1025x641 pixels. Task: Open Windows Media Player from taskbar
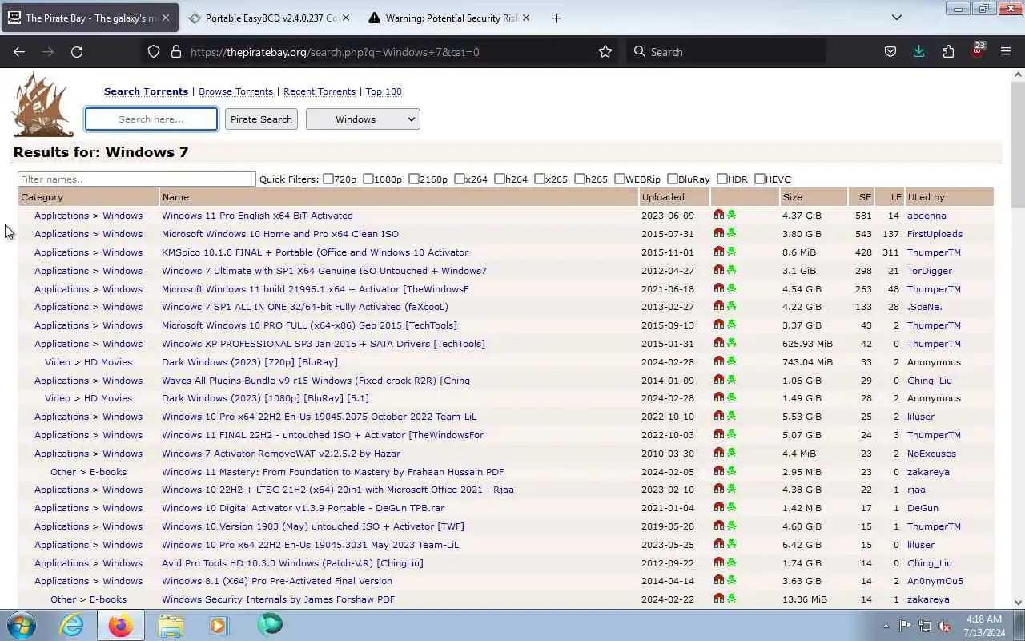[218, 625]
